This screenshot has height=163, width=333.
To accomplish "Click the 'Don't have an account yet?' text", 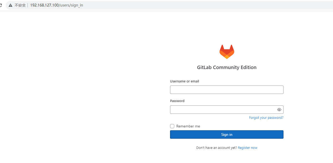I will tap(216, 148).
